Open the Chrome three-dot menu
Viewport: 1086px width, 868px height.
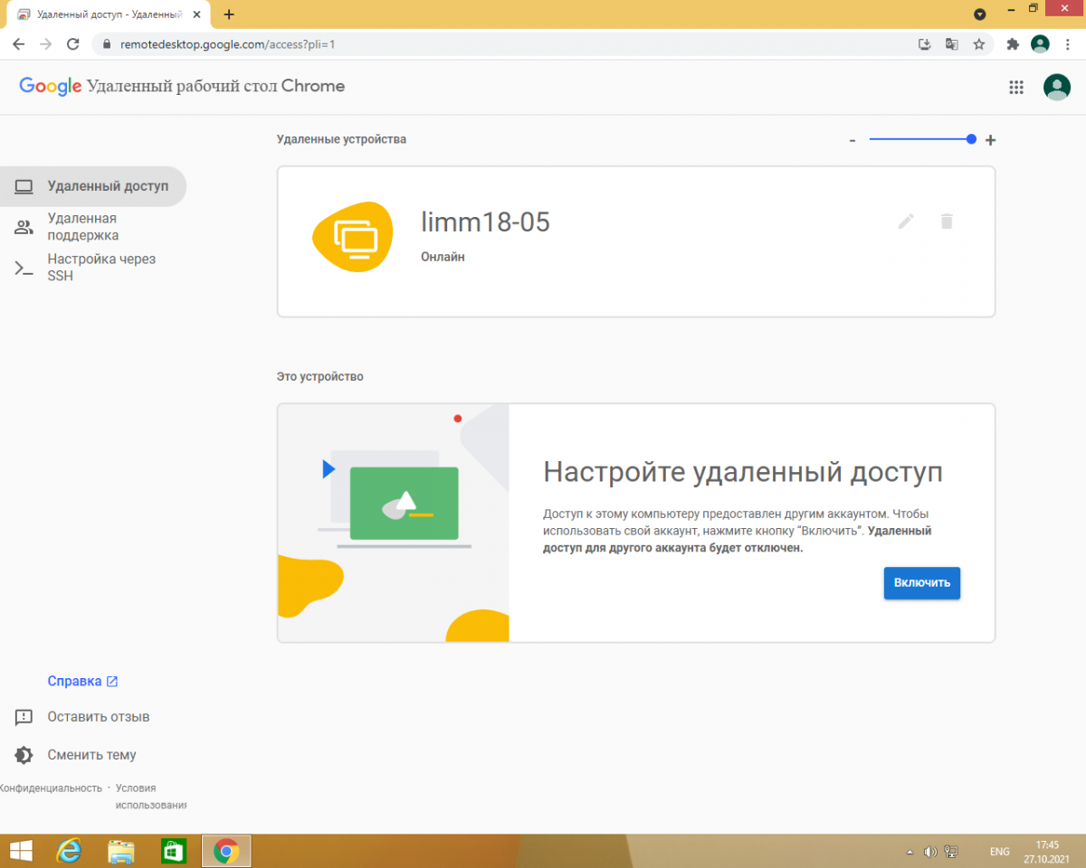[1068, 43]
